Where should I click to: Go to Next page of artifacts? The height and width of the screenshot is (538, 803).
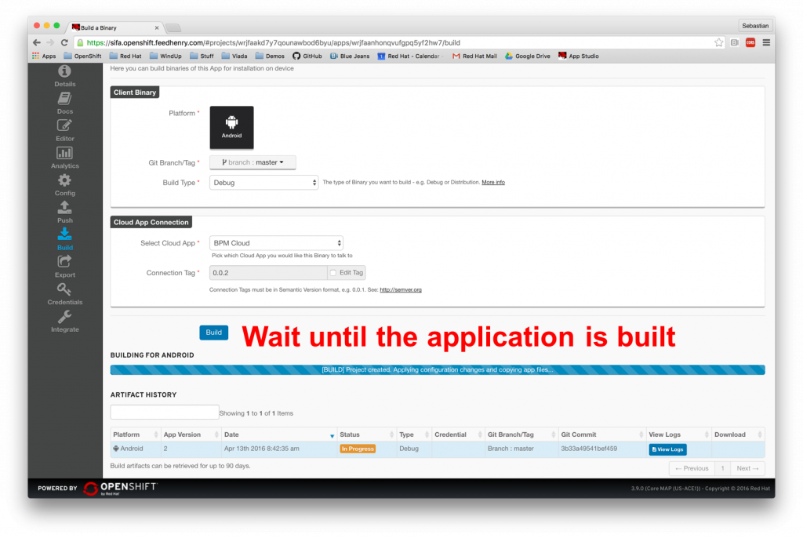747,468
